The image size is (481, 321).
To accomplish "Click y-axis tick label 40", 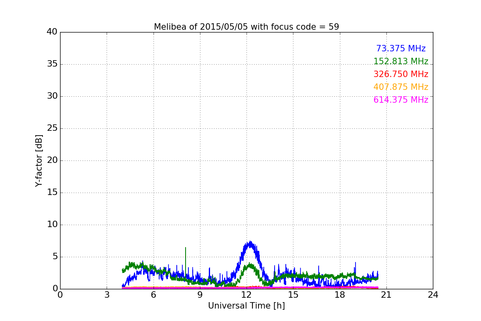I will coord(52,32).
